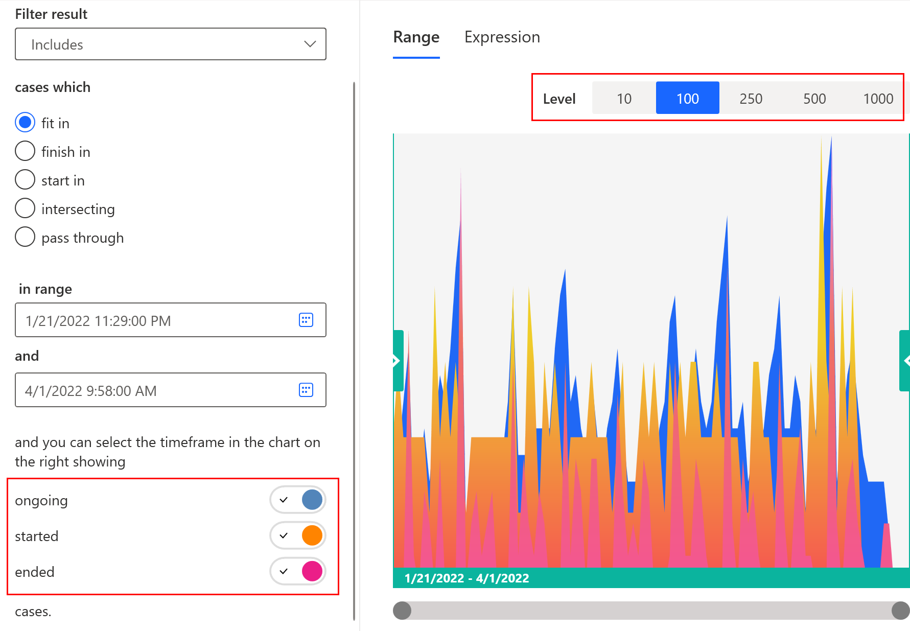Switch to the Expression tab

point(502,37)
